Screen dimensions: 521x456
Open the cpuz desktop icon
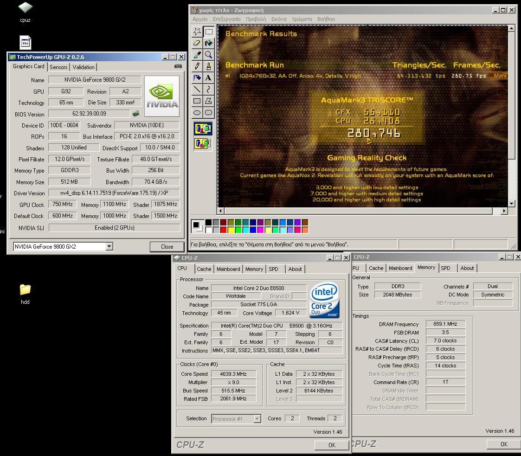click(25, 12)
